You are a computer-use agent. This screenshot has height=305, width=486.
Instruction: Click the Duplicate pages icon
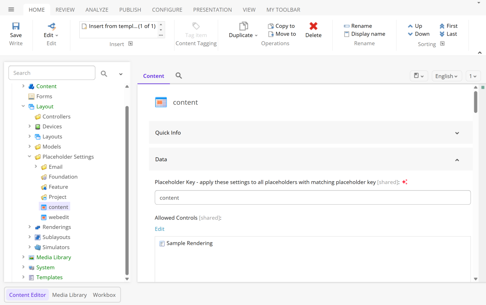pyautogui.click(x=243, y=26)
